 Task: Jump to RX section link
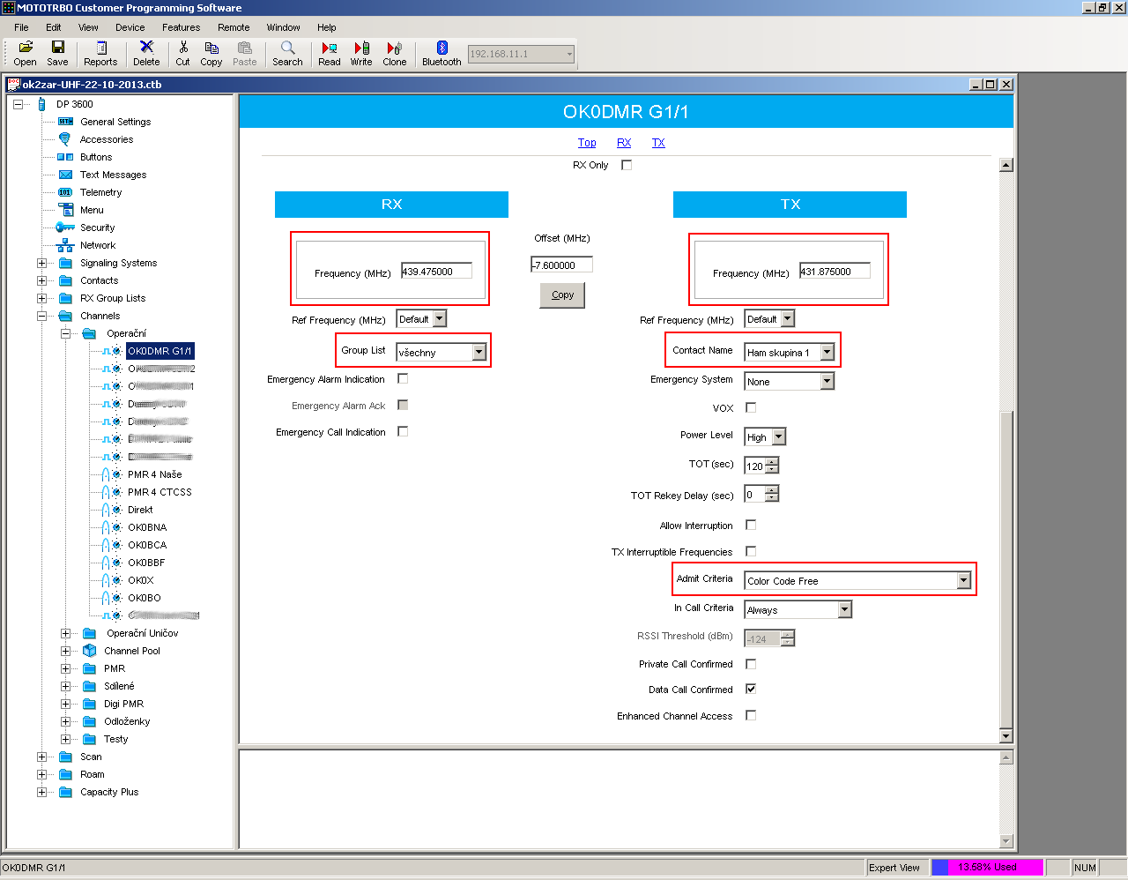(x=624, y=142)
